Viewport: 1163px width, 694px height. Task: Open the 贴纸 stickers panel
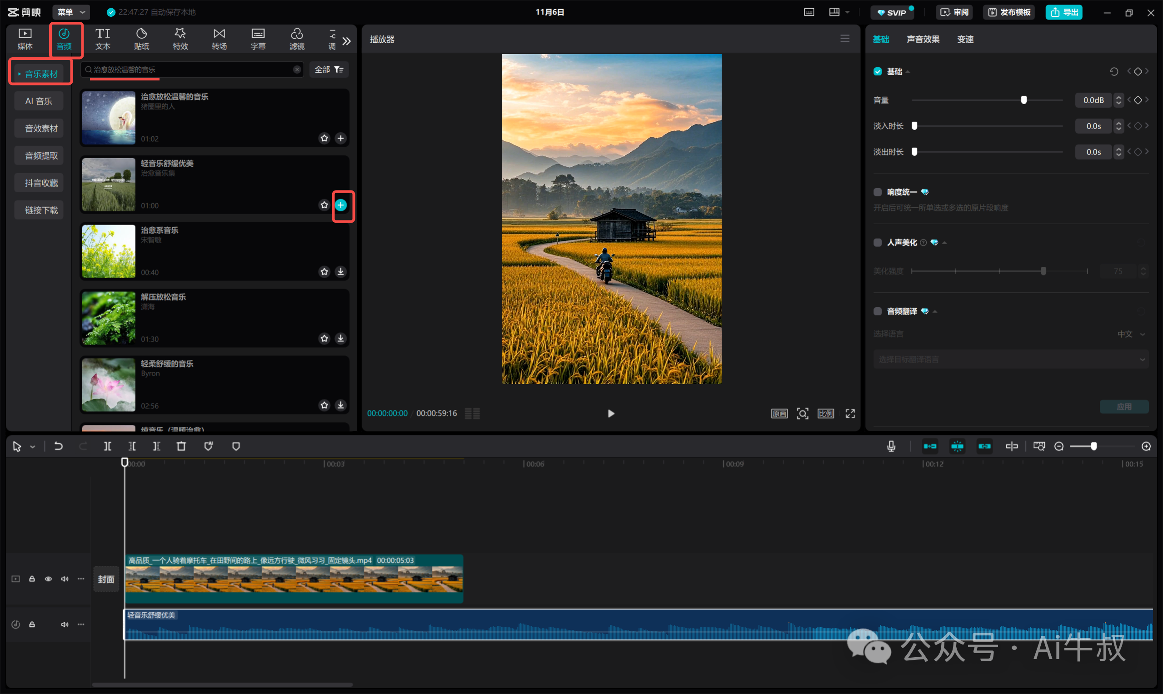[141, 39]
